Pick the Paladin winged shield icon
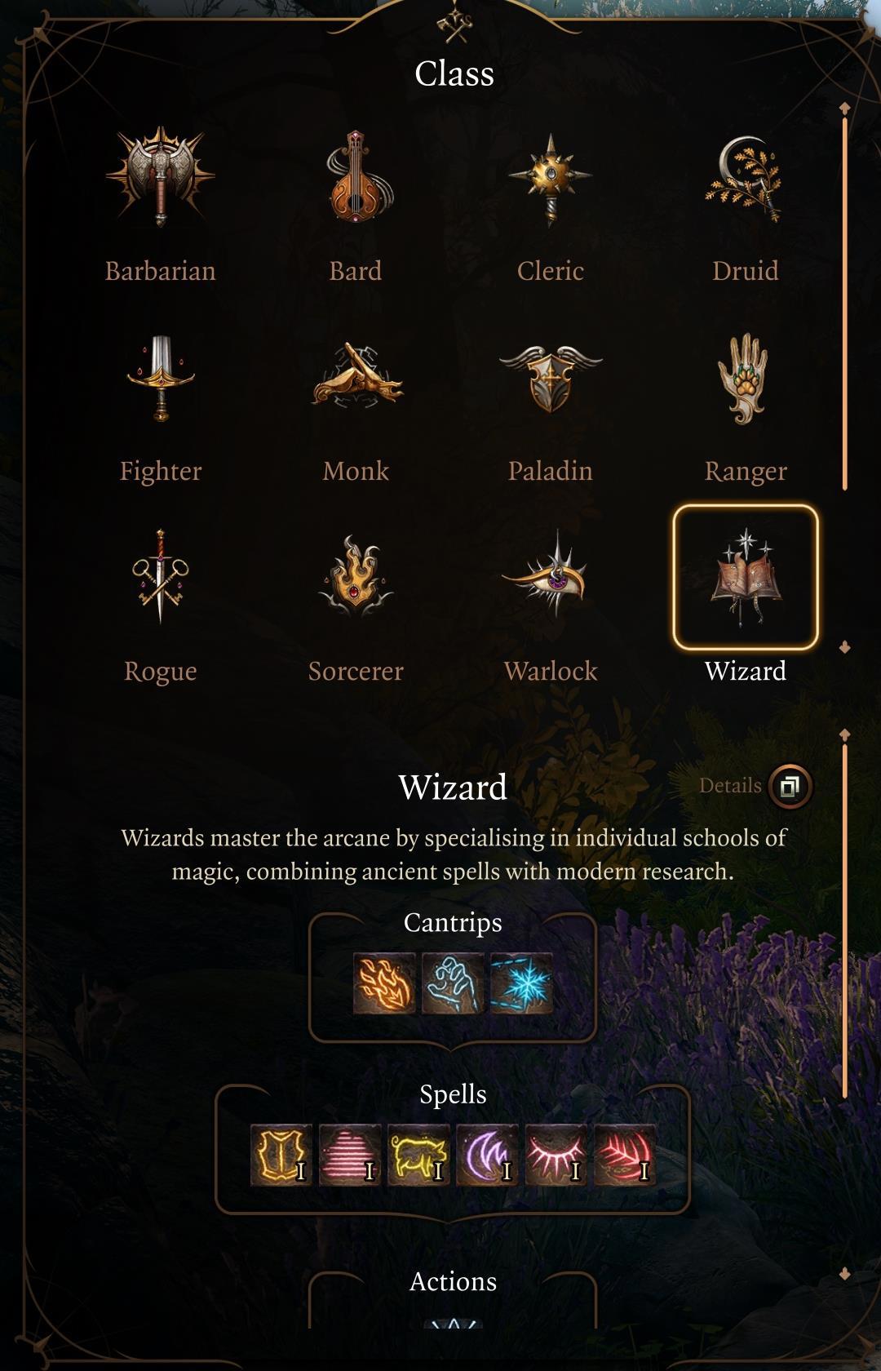Screen dimensions: 881x1371 (551, 376)
